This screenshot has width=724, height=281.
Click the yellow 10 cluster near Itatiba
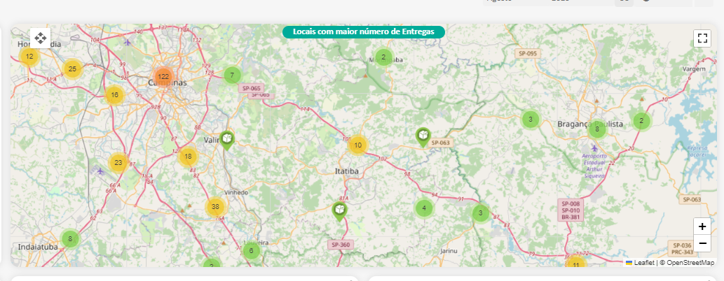click(x=357, y=145)
